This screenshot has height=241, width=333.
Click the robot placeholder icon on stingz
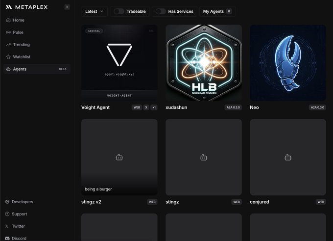coord(203,158)
